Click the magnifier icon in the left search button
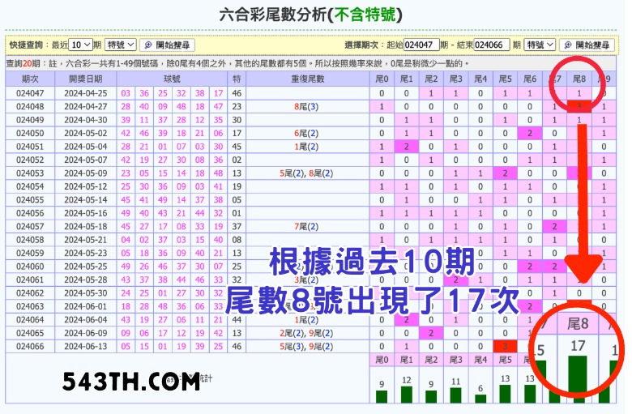 [148, 45]
